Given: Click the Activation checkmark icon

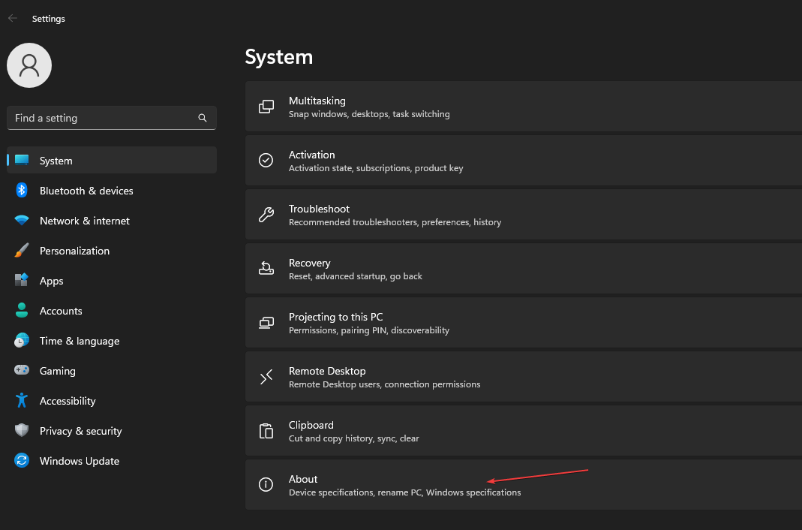Looking at the screenshot, I should [266, 160].
